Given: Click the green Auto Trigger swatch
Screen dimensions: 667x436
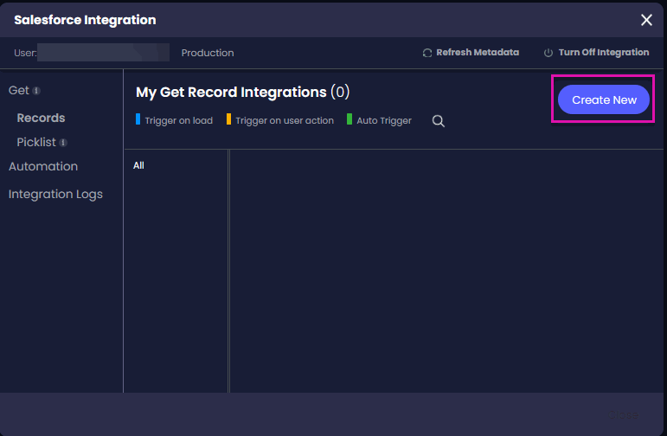Looking at the screenshot, I should click(350, 119).
